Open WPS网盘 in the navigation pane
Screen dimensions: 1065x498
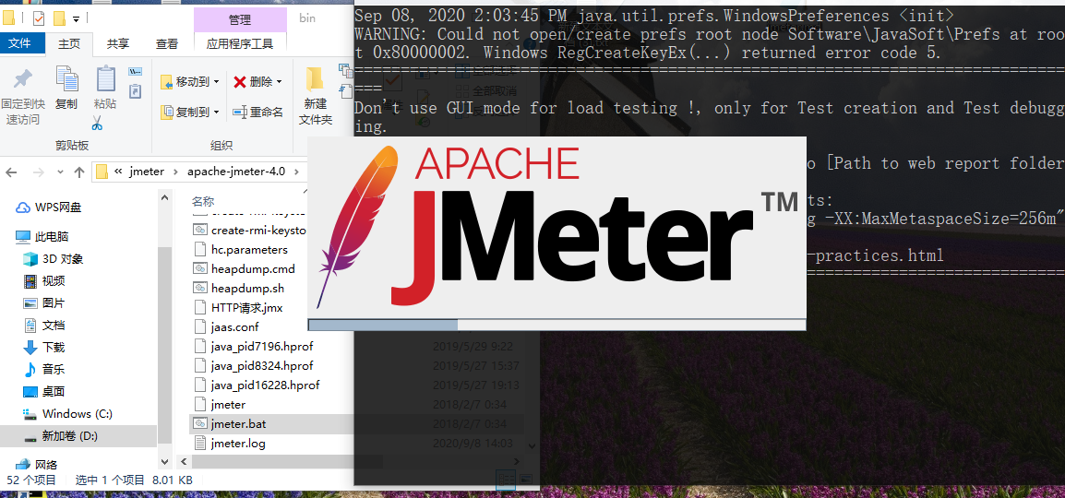pyautogui.click(x=49, y=207)
